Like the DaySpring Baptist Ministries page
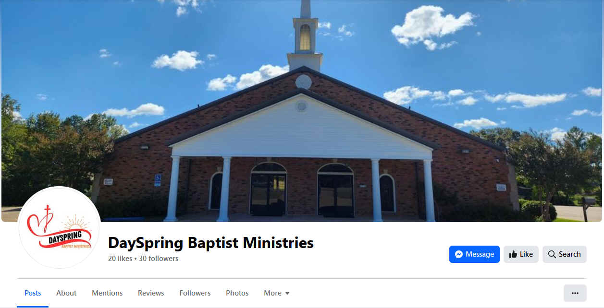The width and height of the screenshot is (604, 308). (x=521, y=254)
